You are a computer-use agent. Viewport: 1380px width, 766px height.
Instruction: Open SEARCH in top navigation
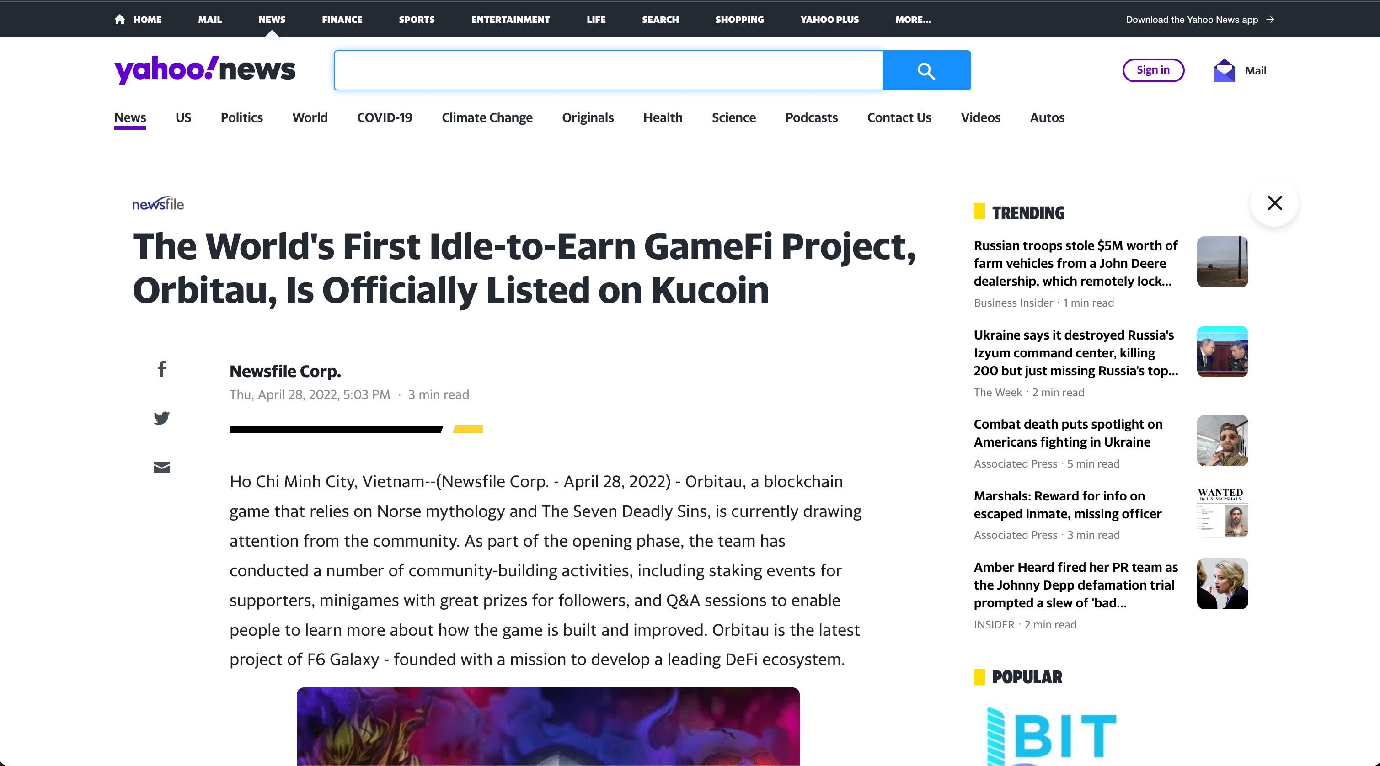click(661, 20)
